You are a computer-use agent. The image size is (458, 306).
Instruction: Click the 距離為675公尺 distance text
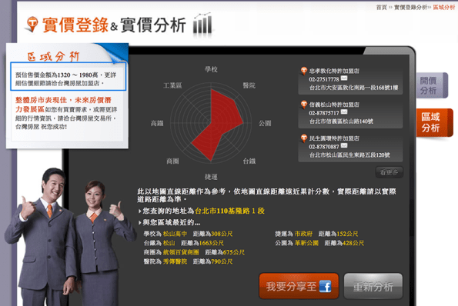(x=225, y=252)
